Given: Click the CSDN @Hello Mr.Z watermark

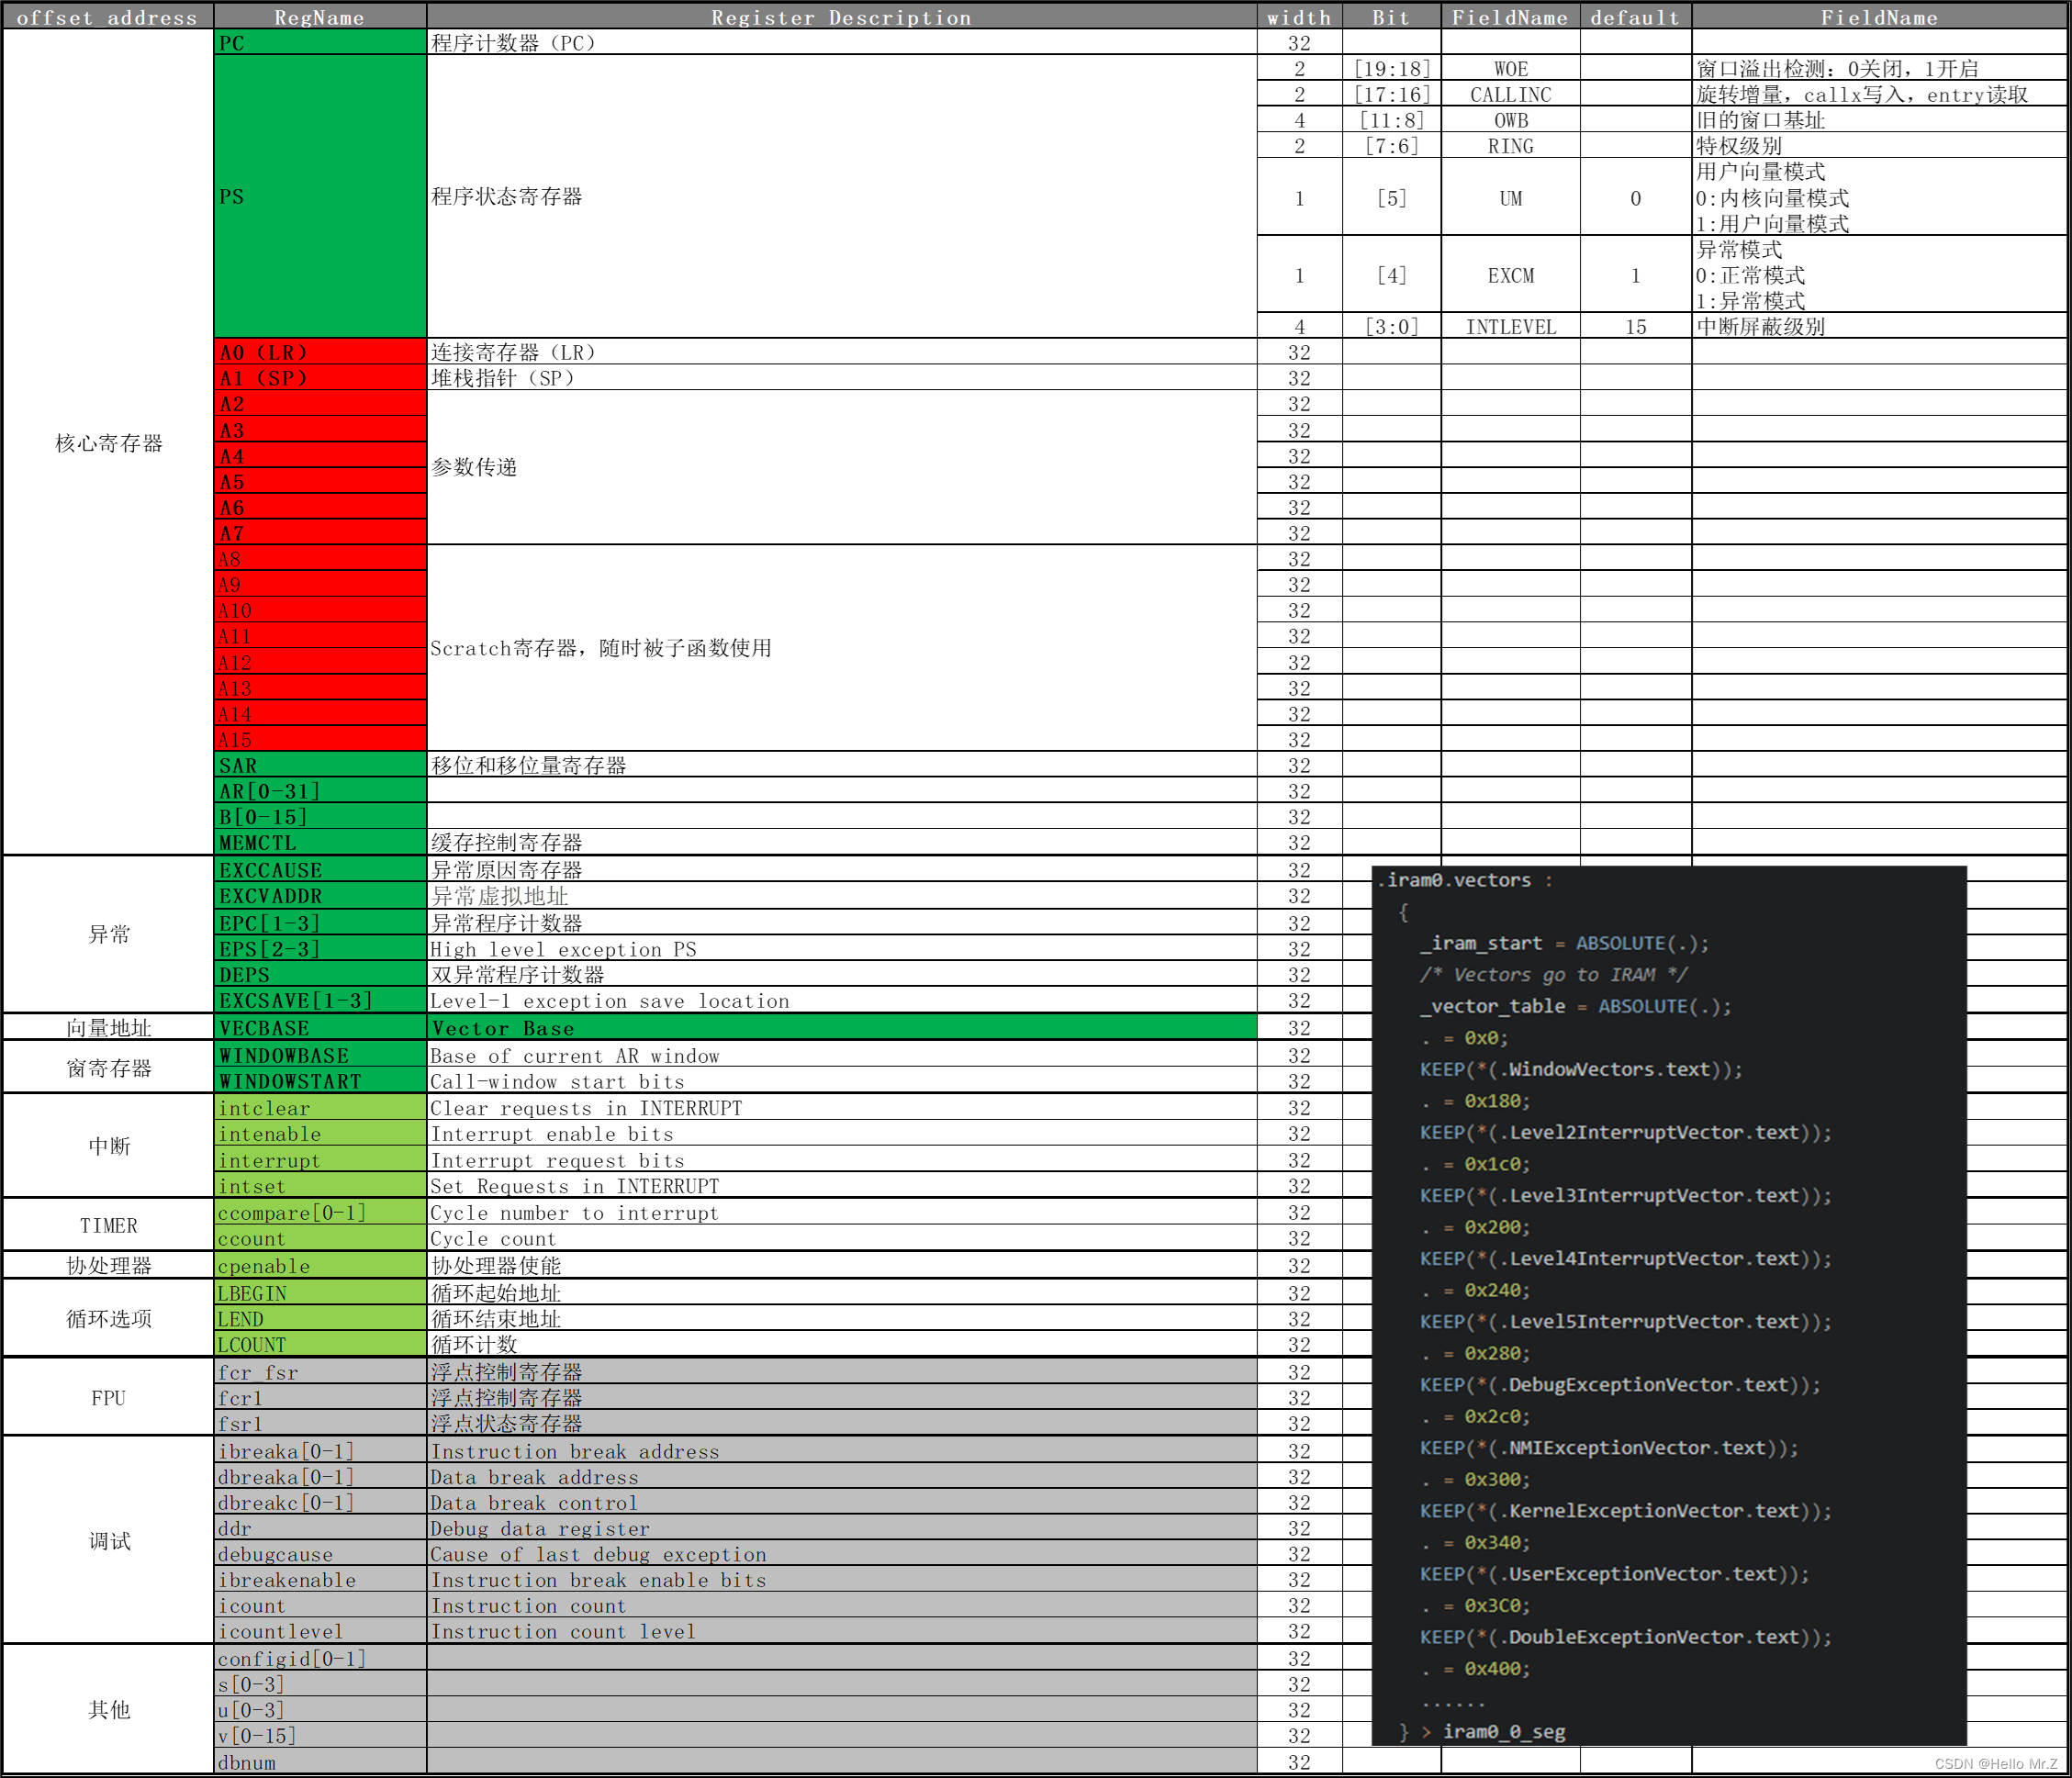Looking at the screenshot, I should point(1995,1764).
